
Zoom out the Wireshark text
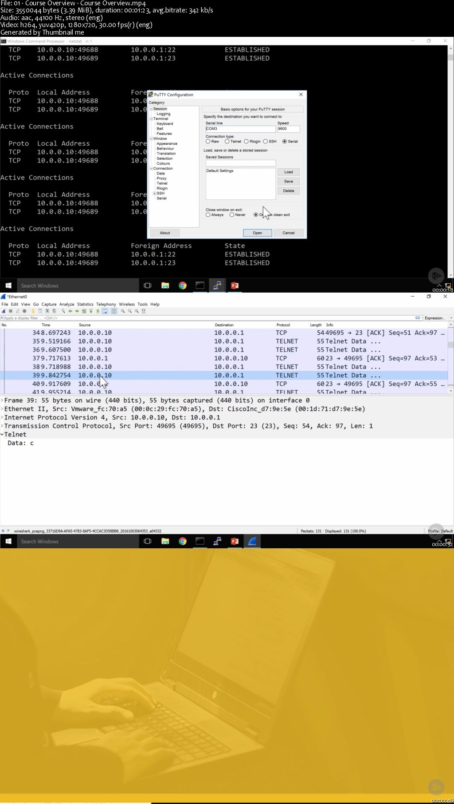pos(130,311)
